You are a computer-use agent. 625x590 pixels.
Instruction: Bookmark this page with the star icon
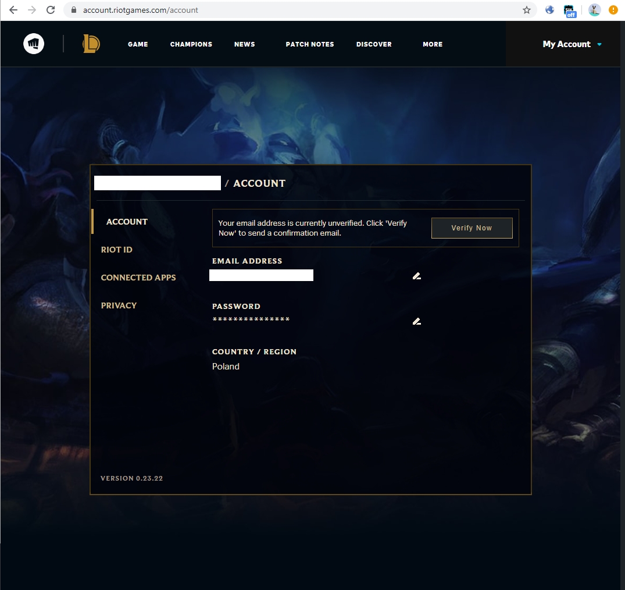coord(527,10)
